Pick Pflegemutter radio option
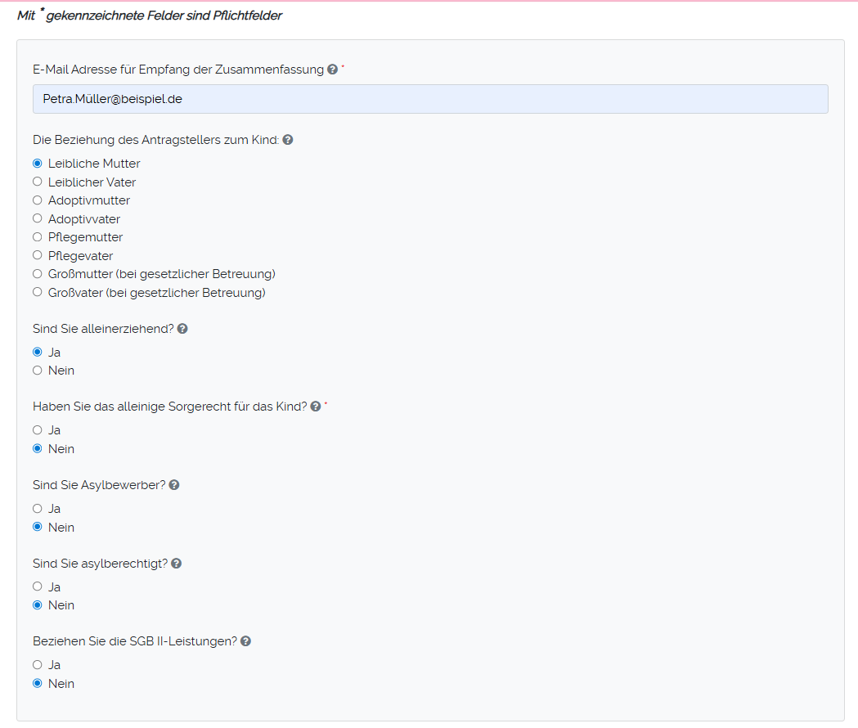Image resolution: width=858 pixels, height=728 pixels. (37, 237)
